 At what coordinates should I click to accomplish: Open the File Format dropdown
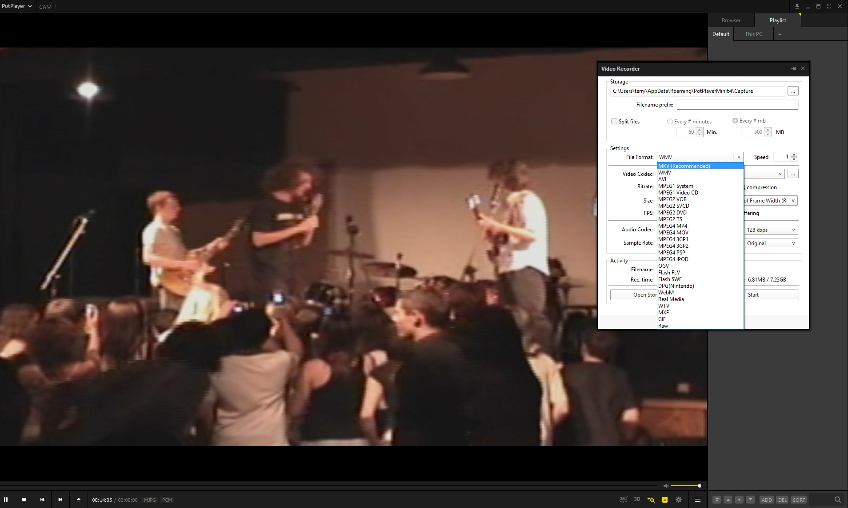click(738, 157)
